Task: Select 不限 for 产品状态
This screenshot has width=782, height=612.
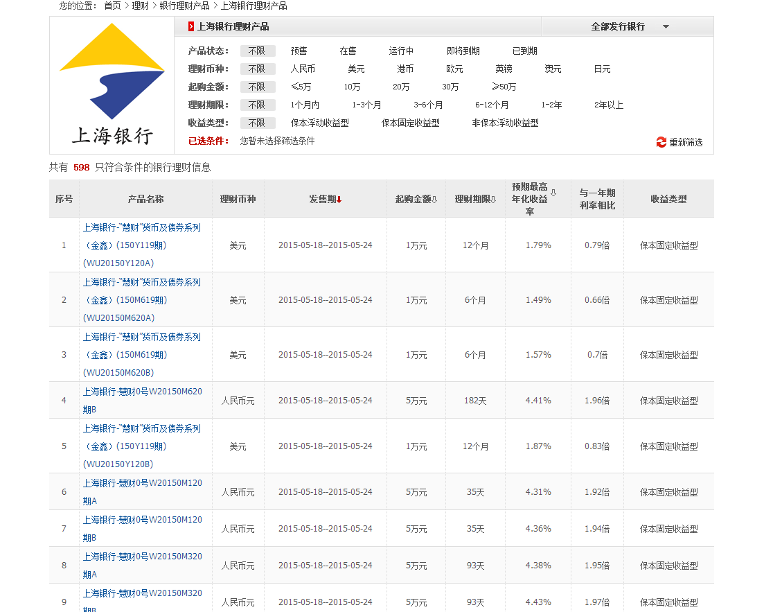Action: [258, 51]
